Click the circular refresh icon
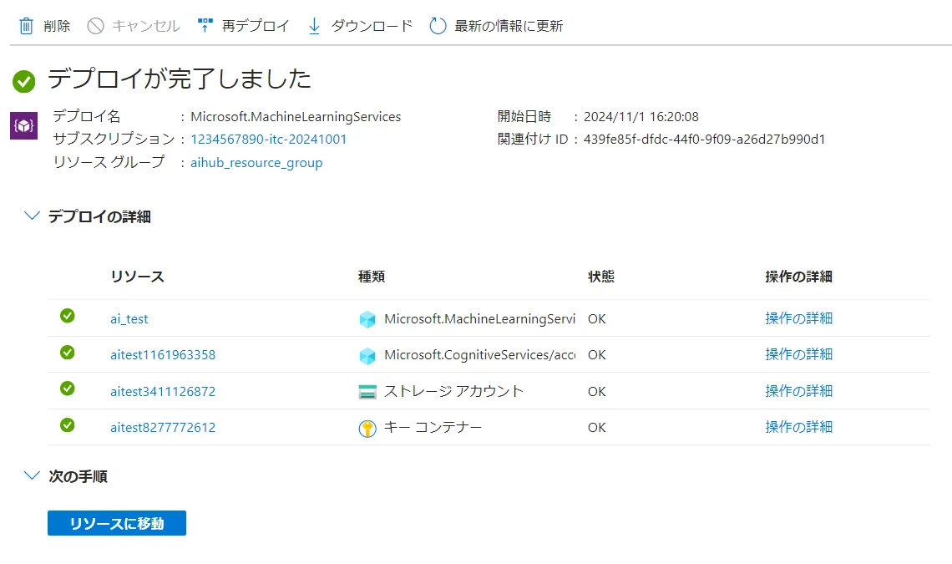The height and width of the screenshot is (564, 952). [438, 26]
